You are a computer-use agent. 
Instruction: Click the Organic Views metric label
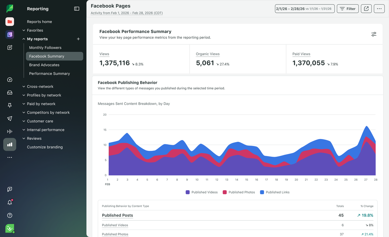click(208, 54)
